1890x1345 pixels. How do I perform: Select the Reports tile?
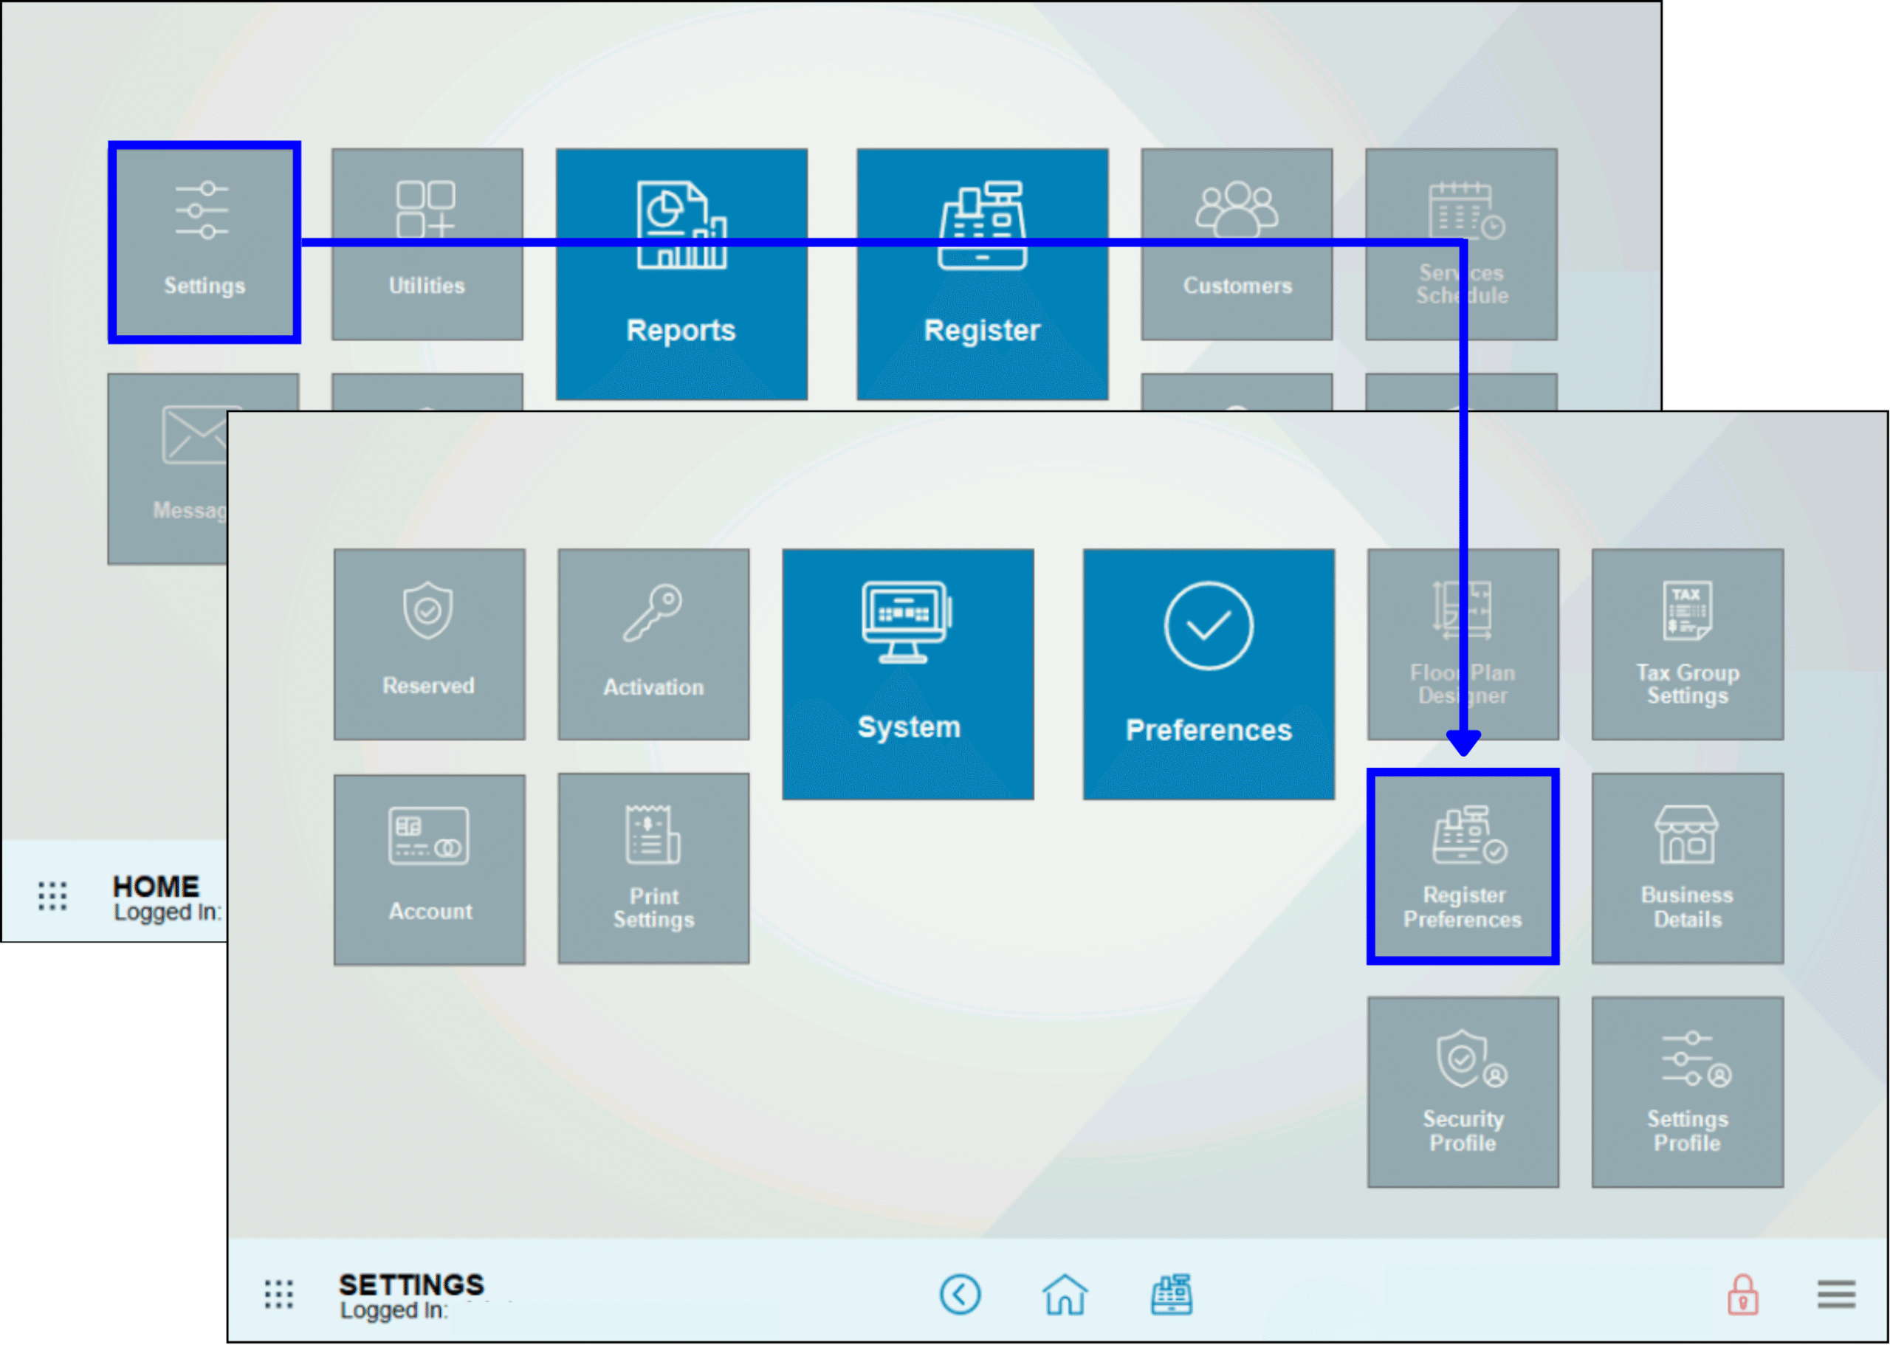click(x=681, y=273)
